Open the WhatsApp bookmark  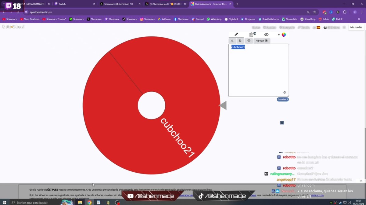pyautogui.click(x=214, y=19)
